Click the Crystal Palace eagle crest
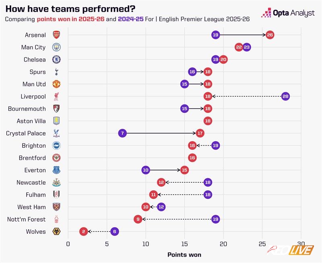Screen dimensions: 322x263 [x=56, y=133]
